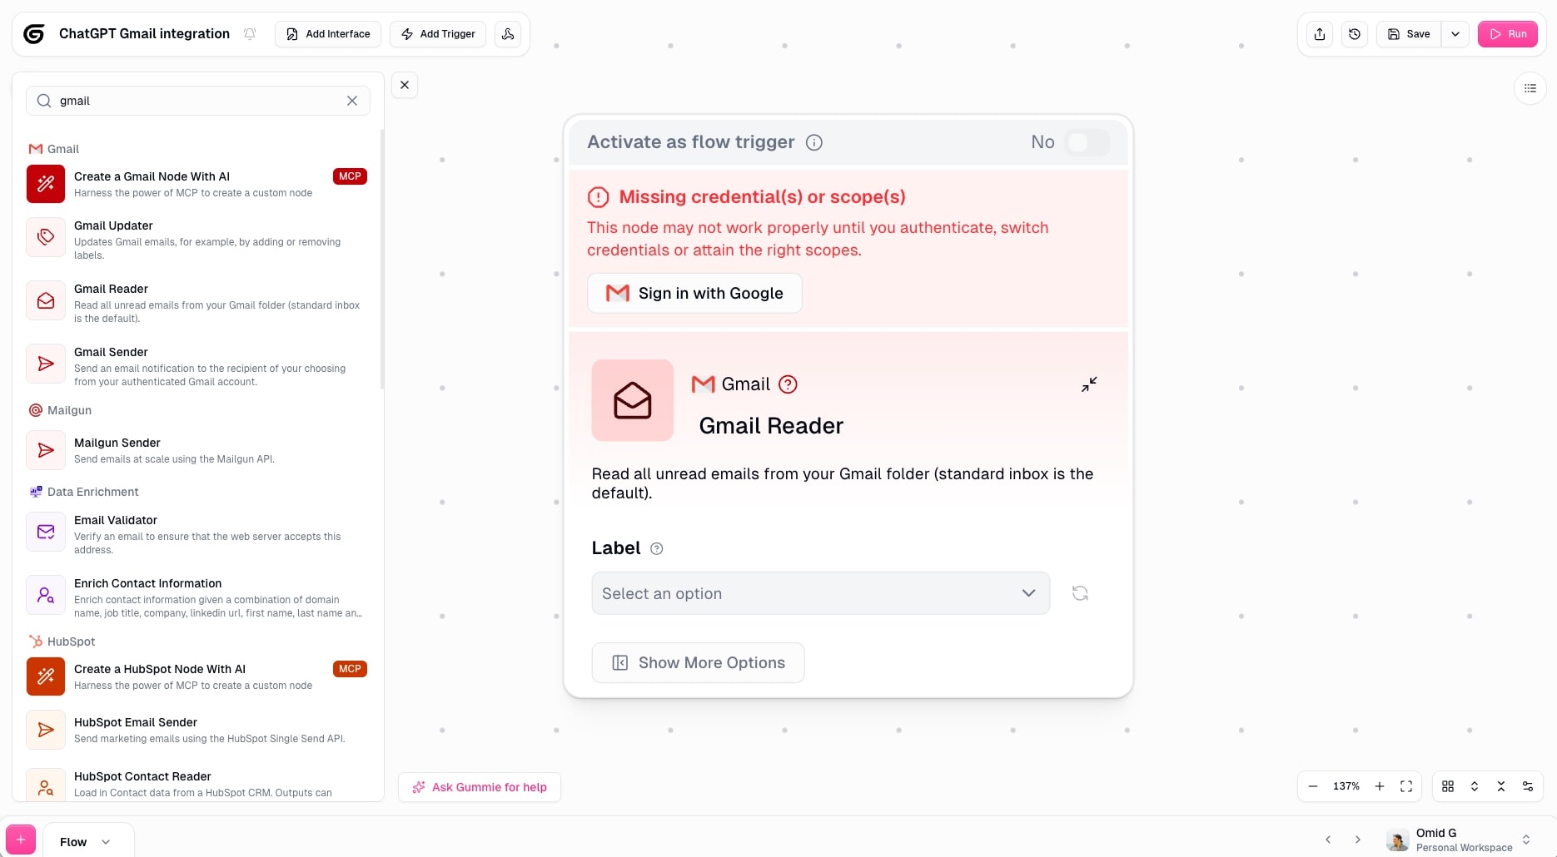The image size is (1557, 857).
Task: Click the pink plus add button
Action: tap(21, 840)
